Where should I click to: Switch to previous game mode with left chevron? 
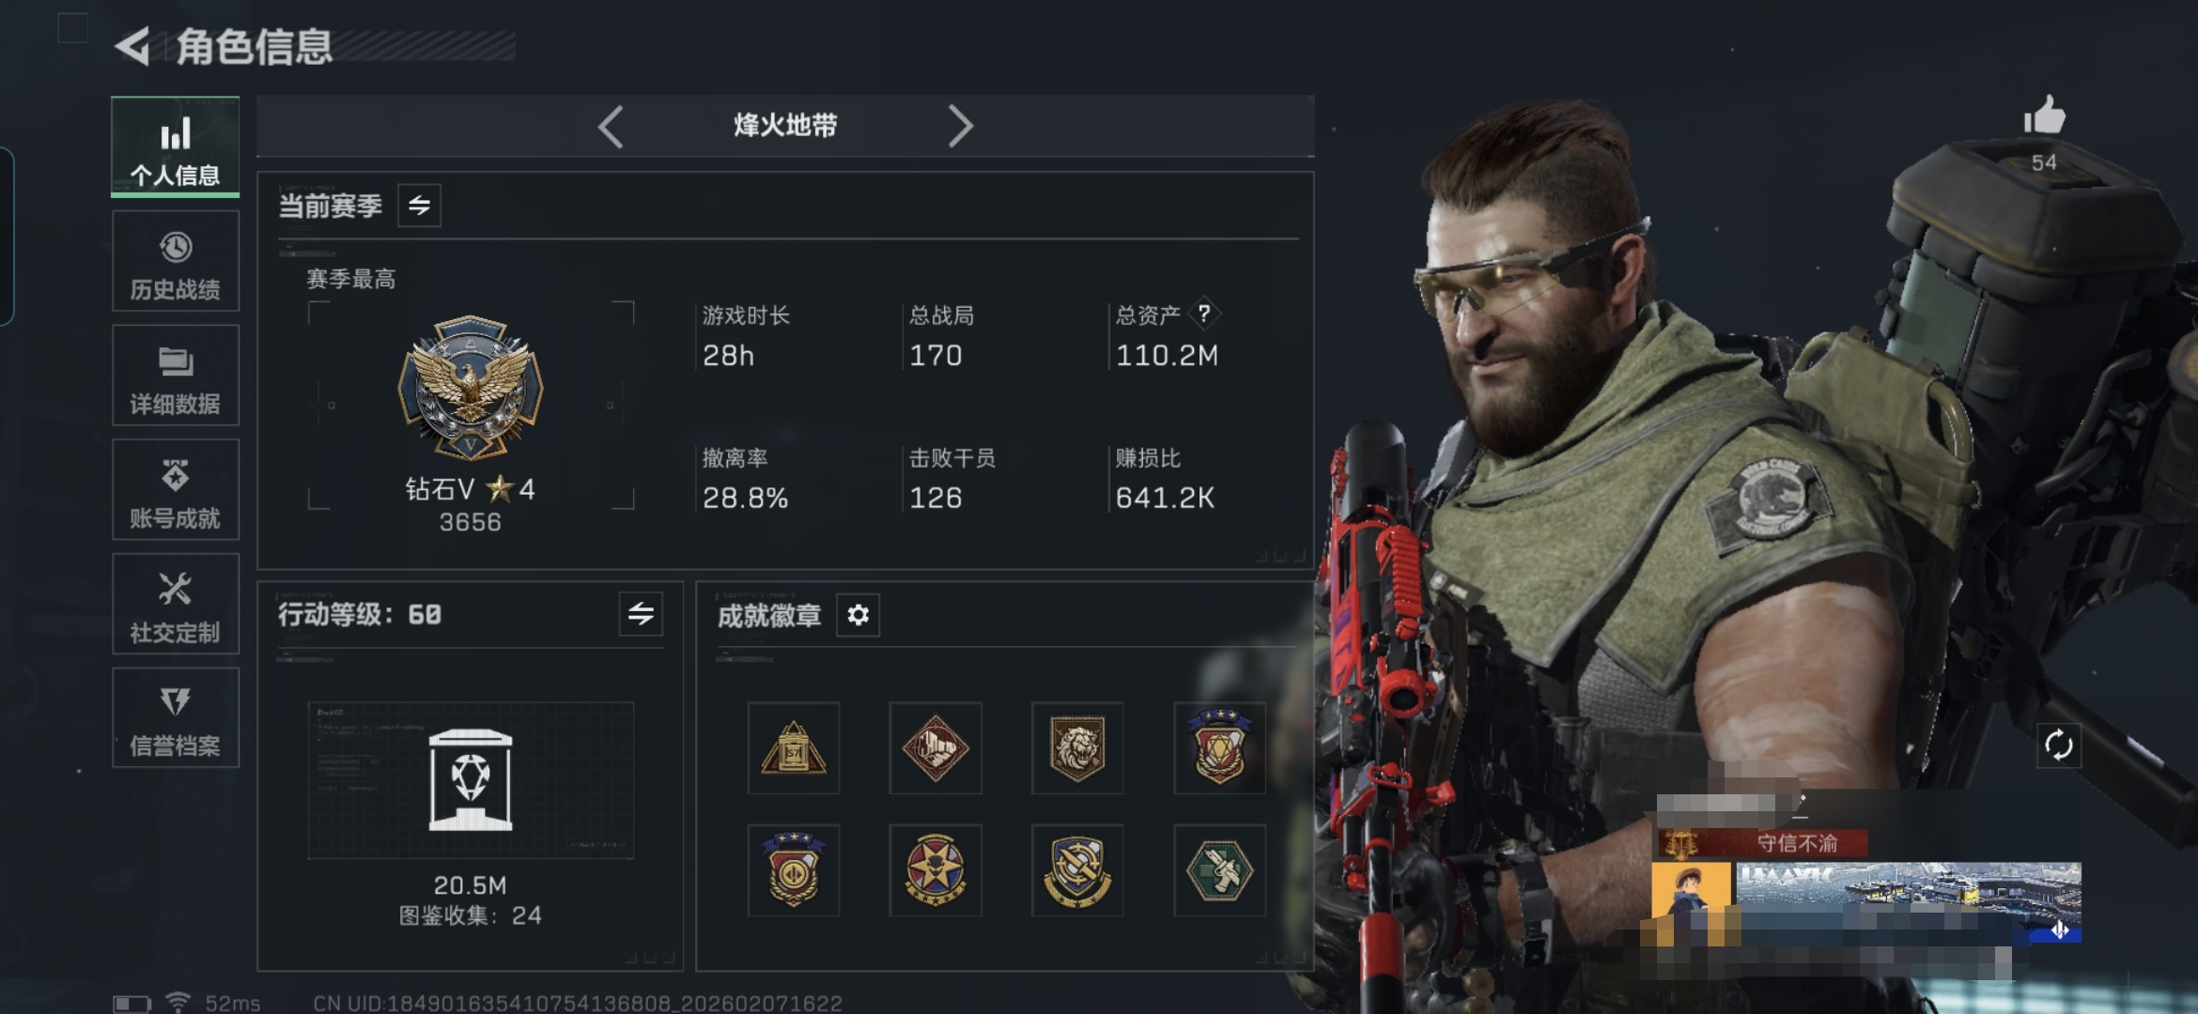611,126
